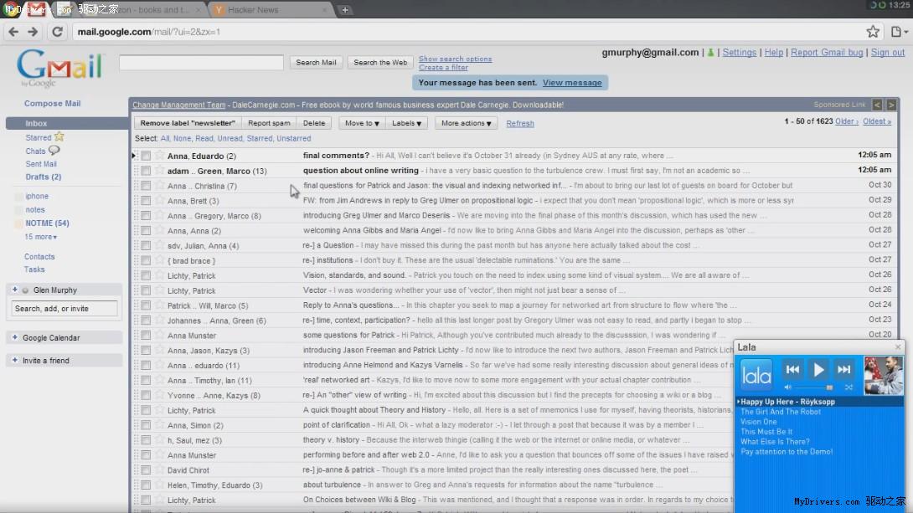Star the 'final comments?' email
913x513 pixels.
pos(159,156)
